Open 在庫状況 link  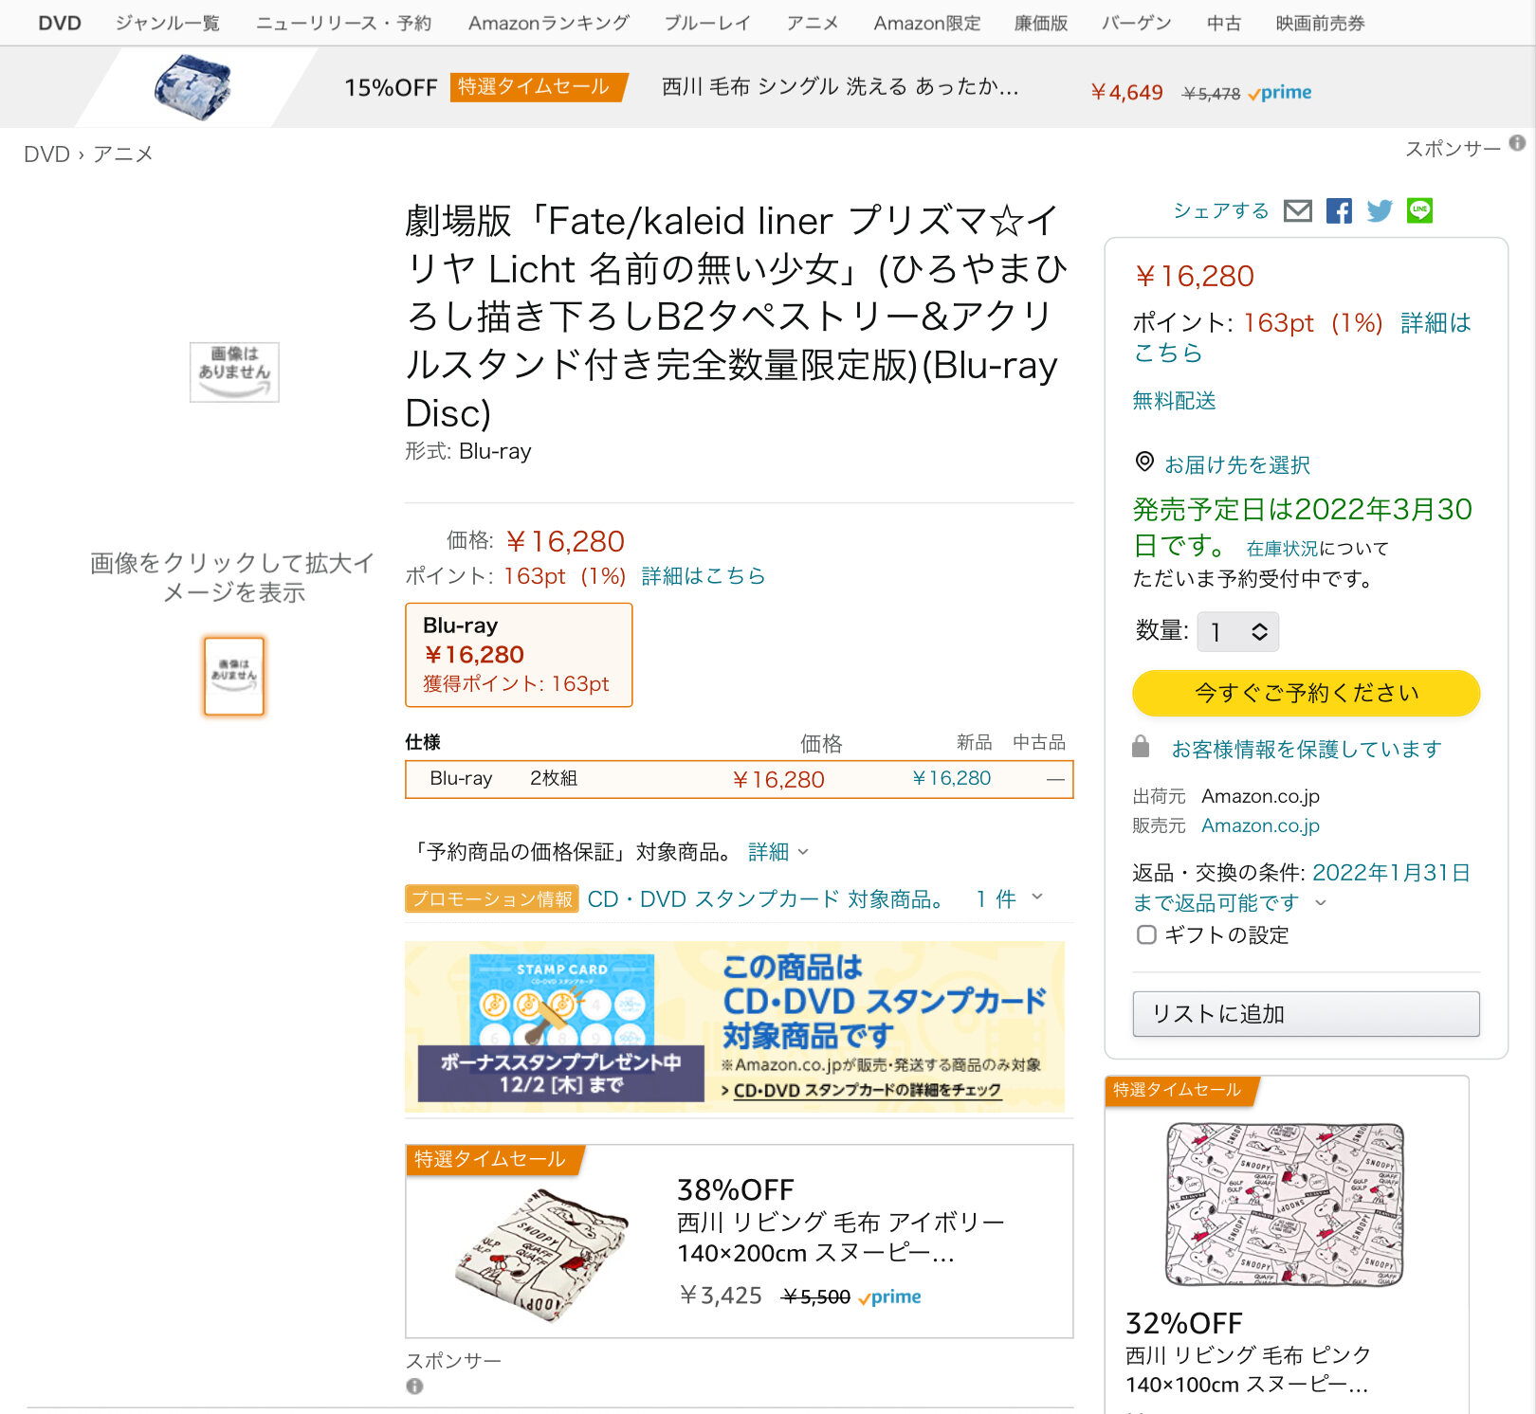pos(1282,549)
